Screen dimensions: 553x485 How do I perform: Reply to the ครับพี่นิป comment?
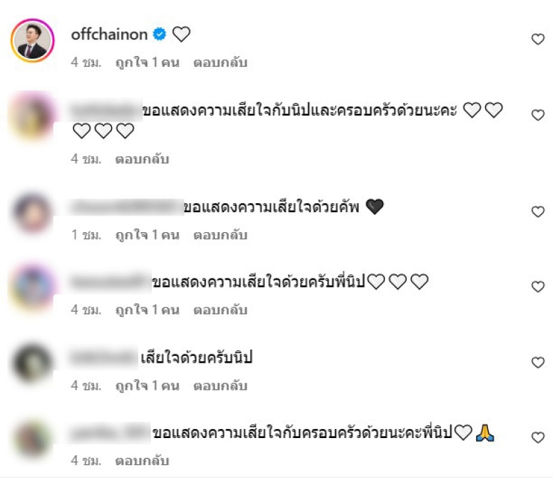click(x=221, y=310)
